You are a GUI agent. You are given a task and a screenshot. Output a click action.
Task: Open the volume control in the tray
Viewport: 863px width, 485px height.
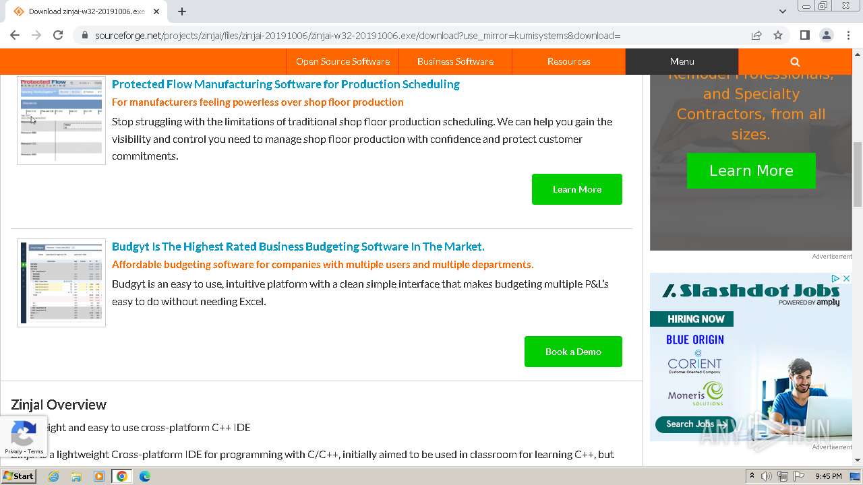767,476
